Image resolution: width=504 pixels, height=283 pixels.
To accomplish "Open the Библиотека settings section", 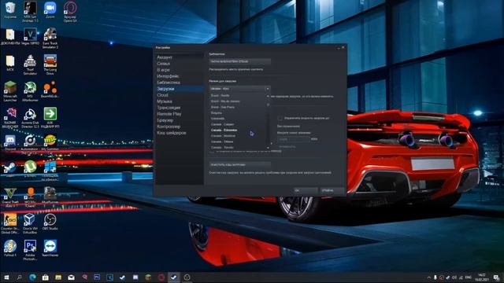I will pos(169,83).
